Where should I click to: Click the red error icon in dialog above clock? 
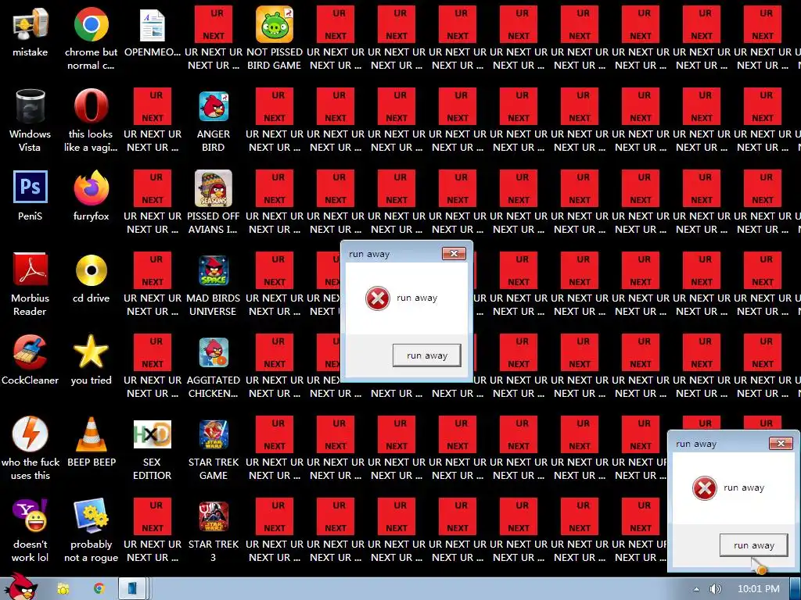click(705, 488)
